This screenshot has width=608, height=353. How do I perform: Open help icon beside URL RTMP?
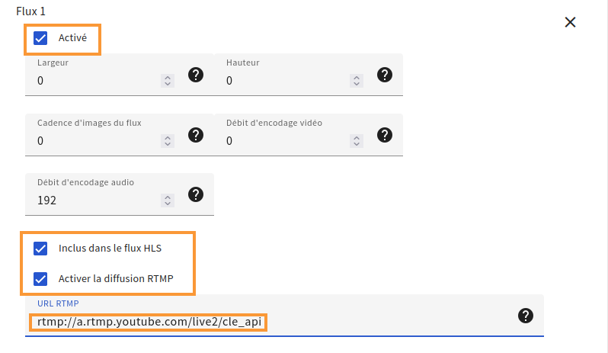526,316
